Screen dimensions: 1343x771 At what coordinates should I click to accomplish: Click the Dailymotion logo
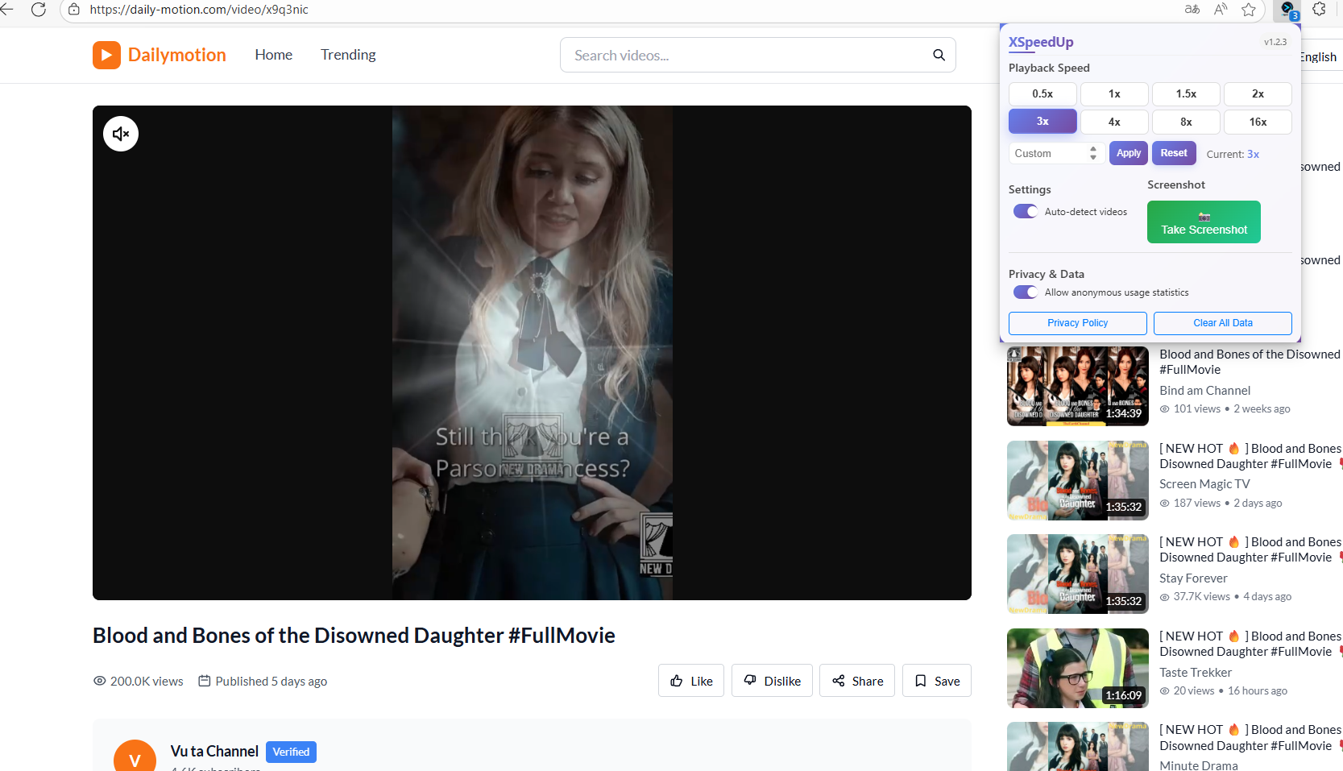pyautogui.click(x=159, y=55)
